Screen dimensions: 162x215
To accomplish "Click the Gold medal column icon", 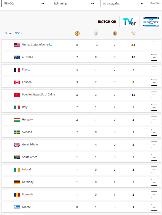I will [x=77, y=34].
